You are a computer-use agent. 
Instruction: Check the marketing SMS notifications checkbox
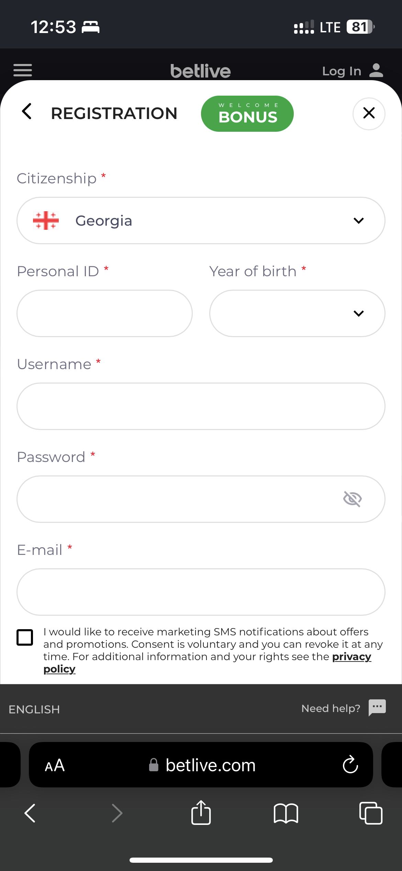(25, 637)
